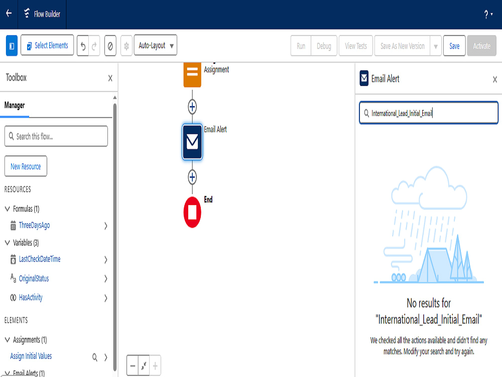Image resolution: width=502 pixels, height=377 pixels.
Task: Click the RESOURCES heading text
Action: (x=18, y=189)
